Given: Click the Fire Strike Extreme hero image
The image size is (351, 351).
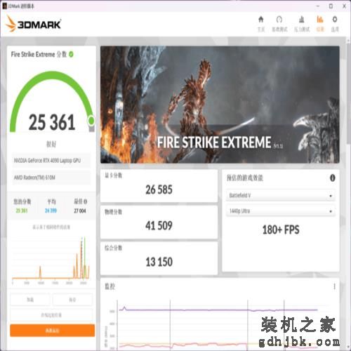Looking at the screenshot, I should [x=220, y=105].
